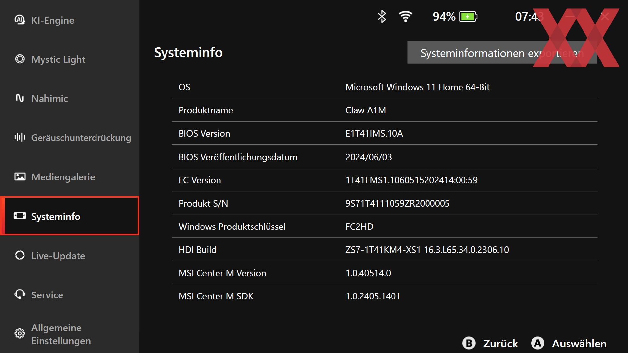Screen dimensions: 628x353
Task: Click the 'FC2HD' product key value
Action: coord(359,227)
